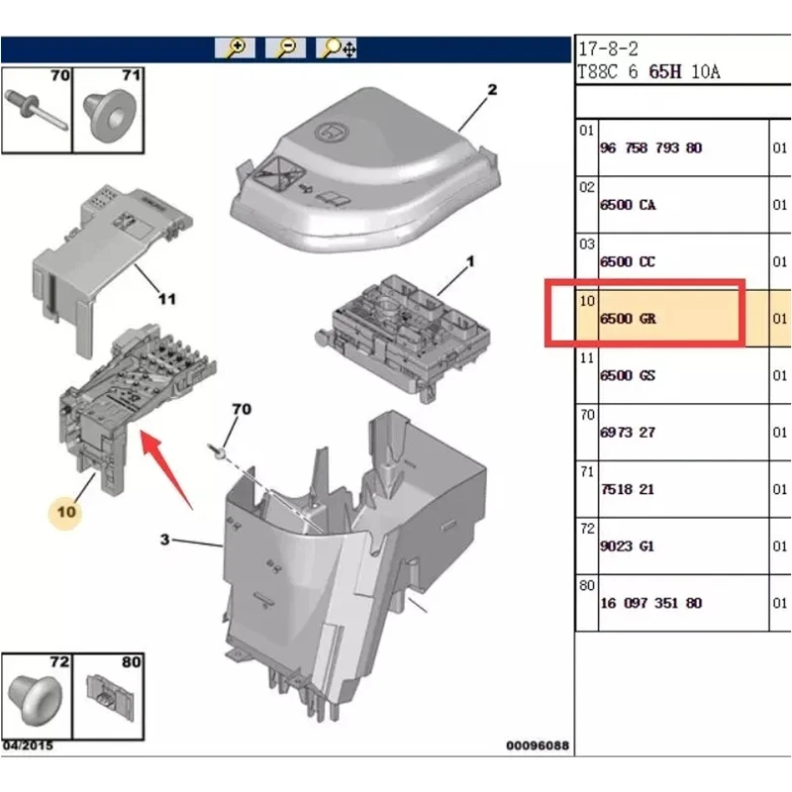This screenshot has height=792, width=792.
Task: Select part number 9023 G1
Action: 628,546
